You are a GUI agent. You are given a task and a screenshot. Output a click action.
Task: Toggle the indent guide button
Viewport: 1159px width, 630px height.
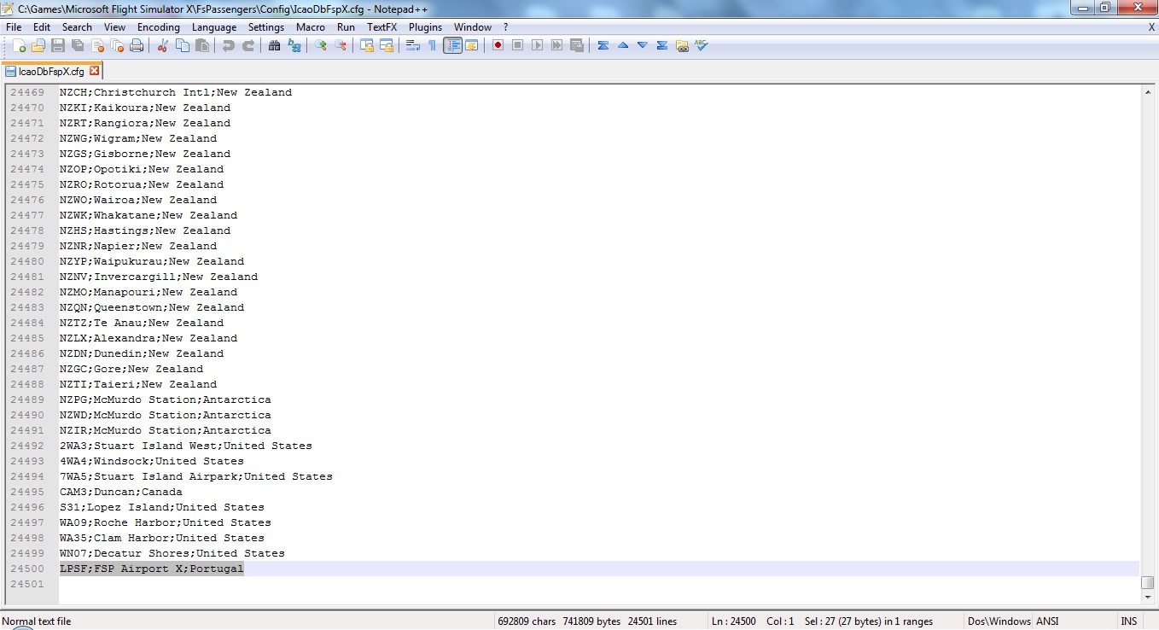click(x=452, y=45)
